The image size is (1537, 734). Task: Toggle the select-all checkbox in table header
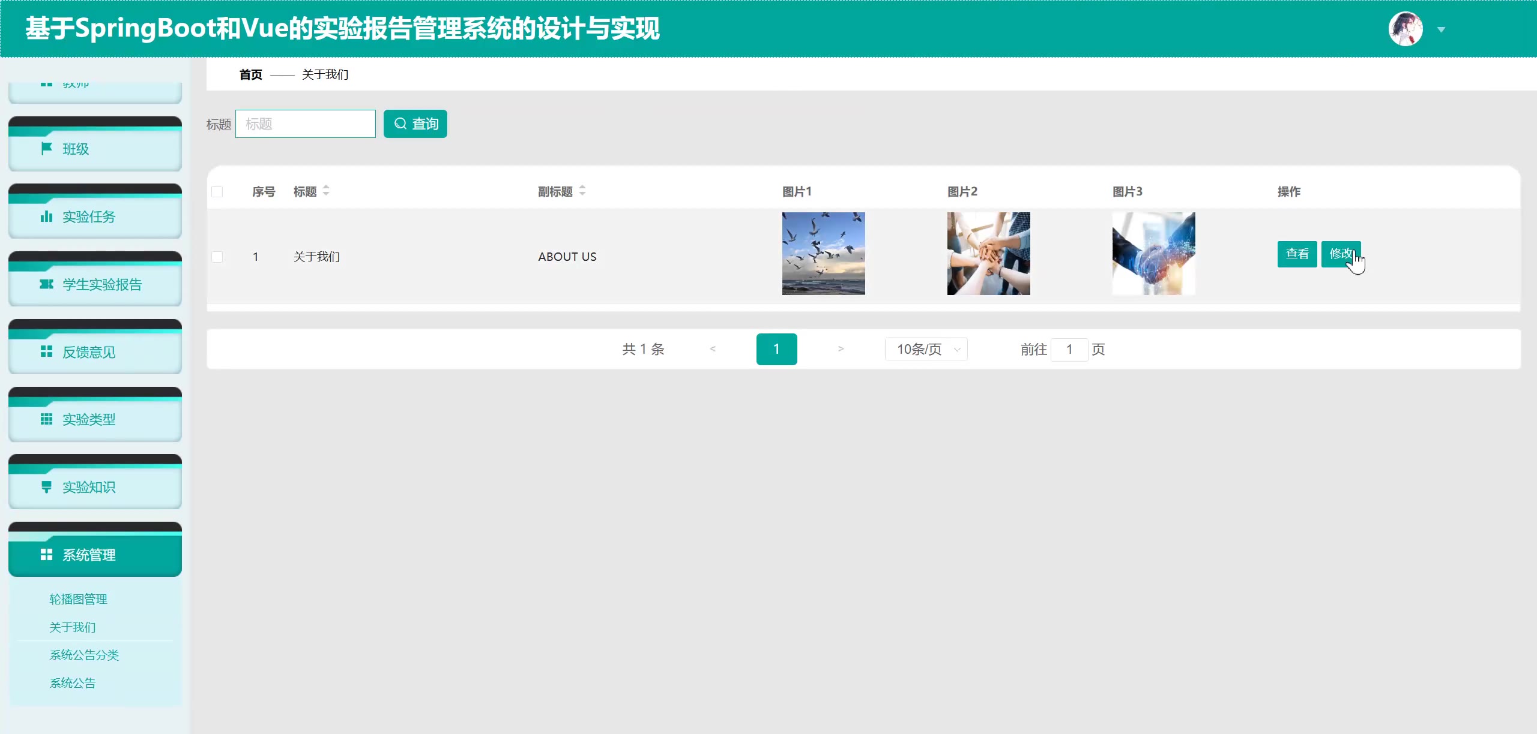pyautogui.click(x=217, y=191)
